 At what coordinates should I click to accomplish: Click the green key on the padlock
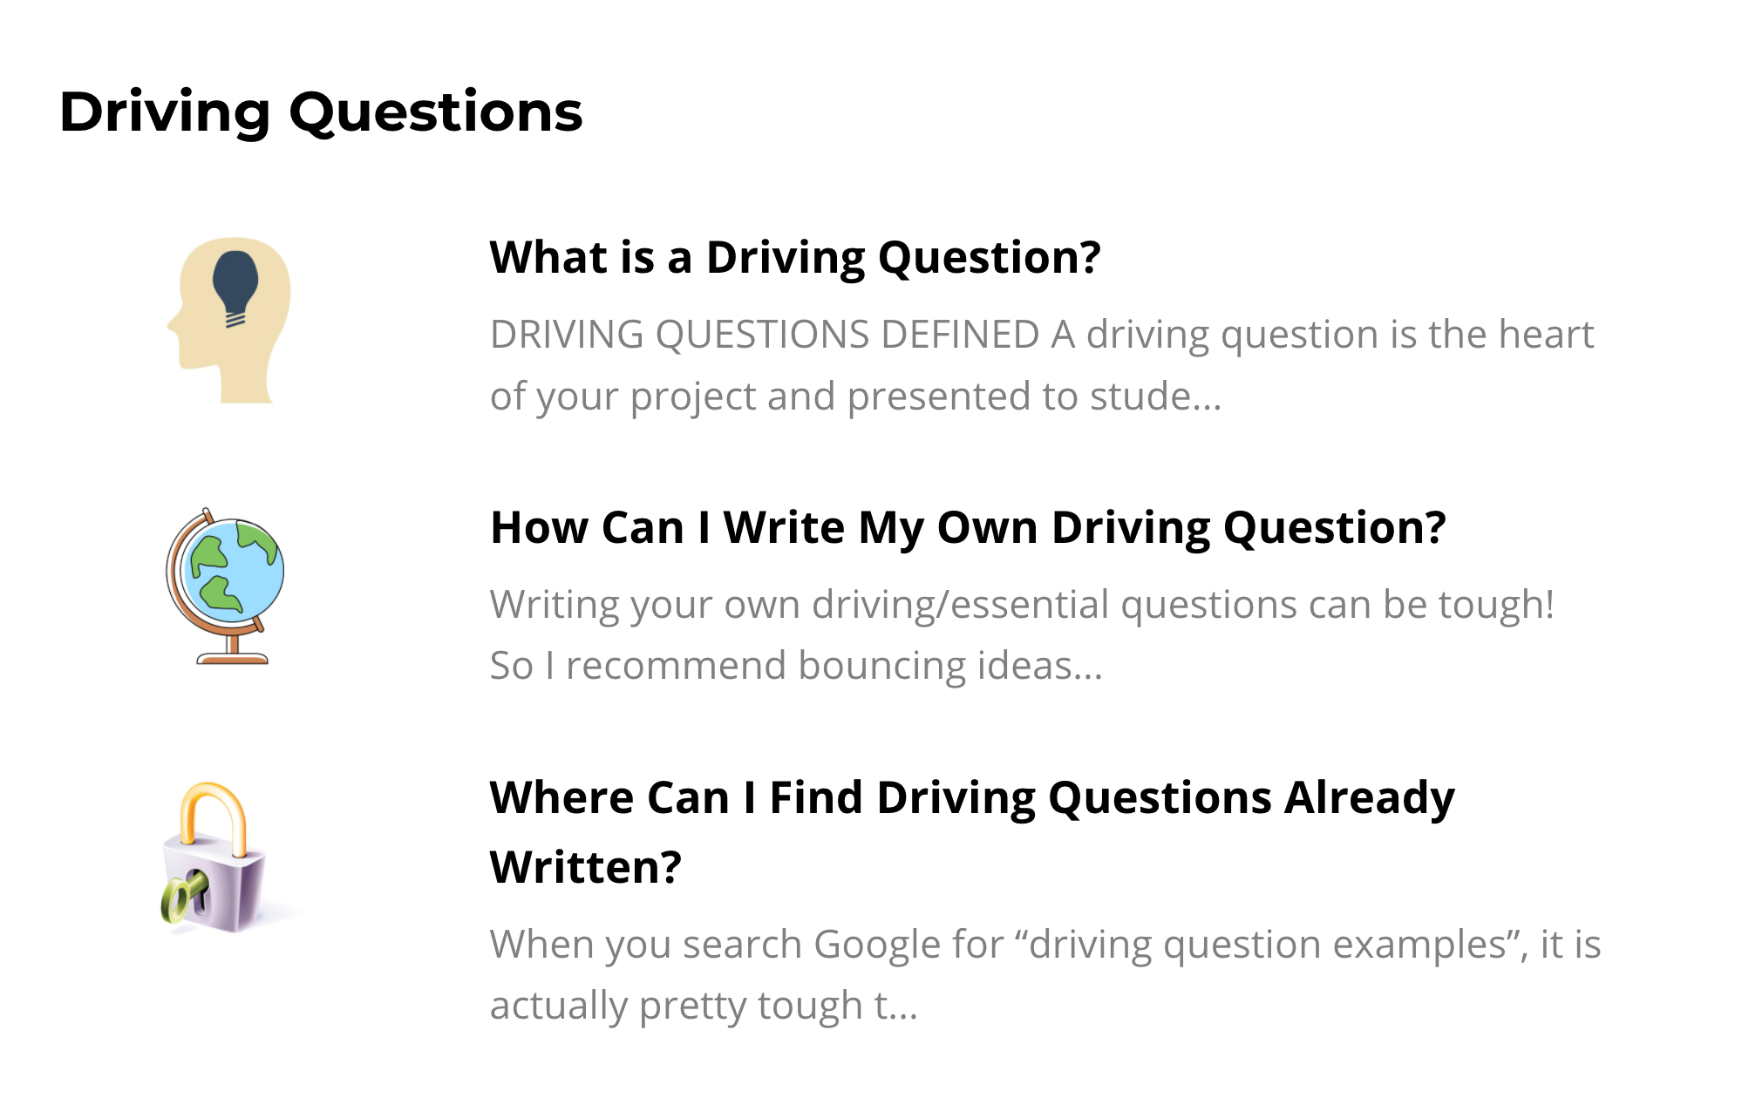[184, 896]
